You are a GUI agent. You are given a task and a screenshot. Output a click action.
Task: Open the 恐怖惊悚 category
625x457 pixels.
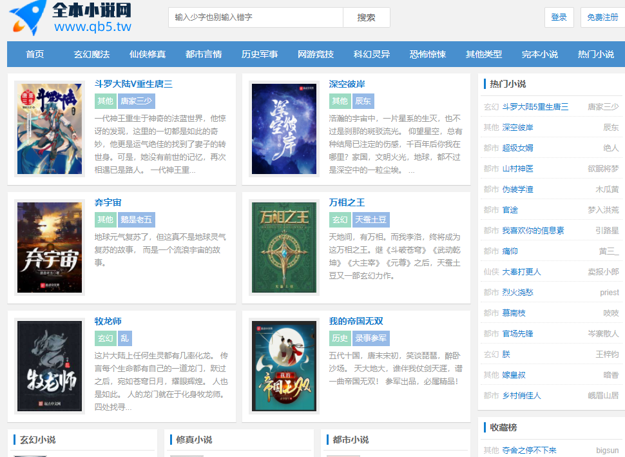(x=428, y=54)
